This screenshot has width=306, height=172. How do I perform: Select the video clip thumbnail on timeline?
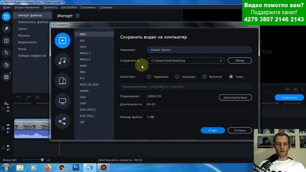tap(32, 129)
